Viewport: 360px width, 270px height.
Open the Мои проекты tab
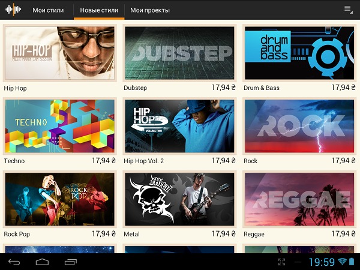click(150, 10)
